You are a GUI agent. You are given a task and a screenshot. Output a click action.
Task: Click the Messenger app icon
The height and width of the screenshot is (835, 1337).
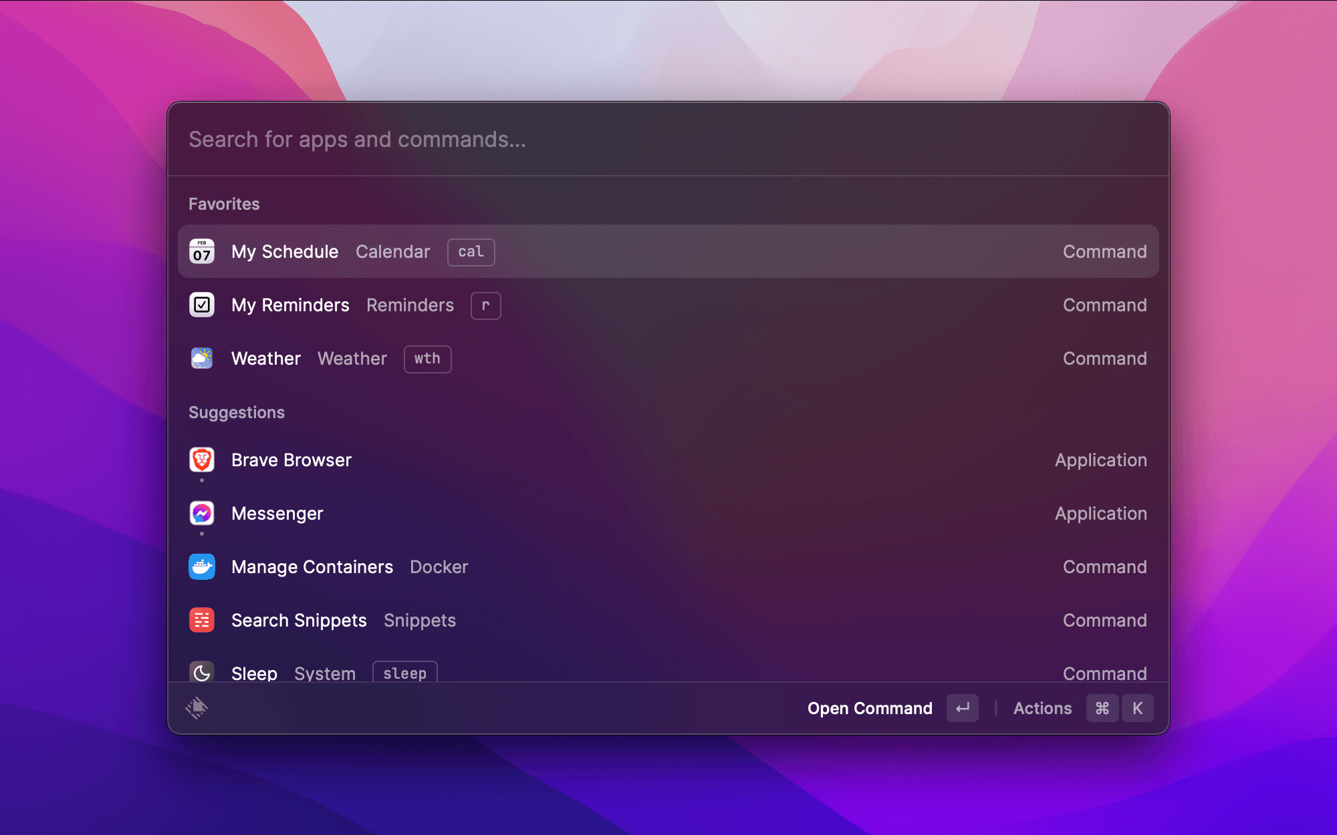[x=201, y=514]
